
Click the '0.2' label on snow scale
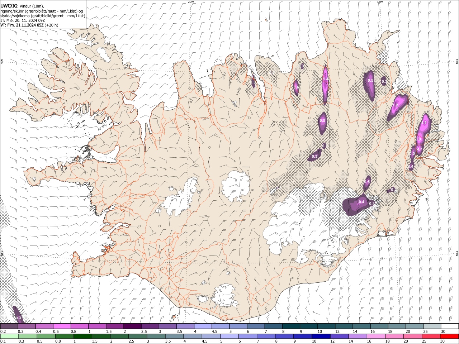(x=3, y=331)
